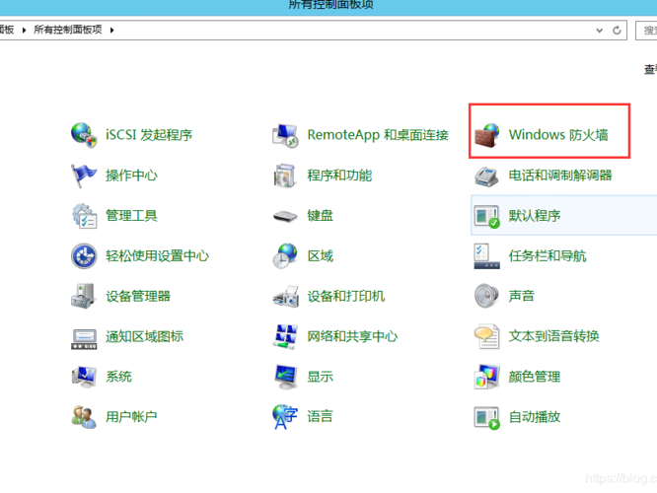Open the 设备管理器 icon
Viewport: 657px width, 493px height.
tap(84, 296)
